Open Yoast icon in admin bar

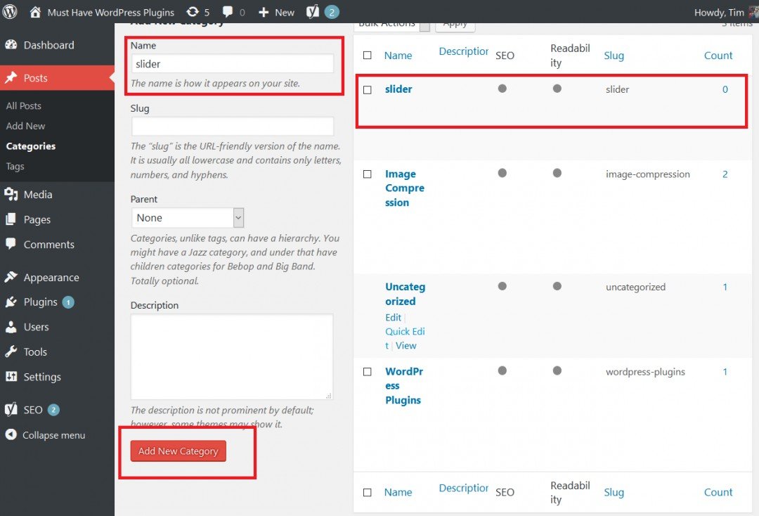pos(313,12)
